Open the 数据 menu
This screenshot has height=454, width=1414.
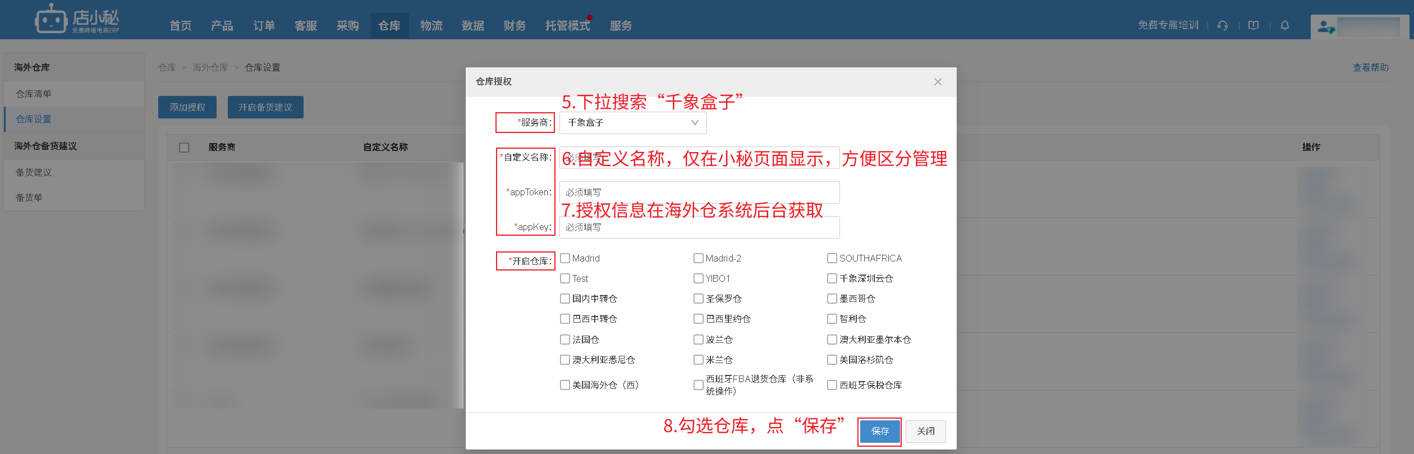tap(473, 26)
